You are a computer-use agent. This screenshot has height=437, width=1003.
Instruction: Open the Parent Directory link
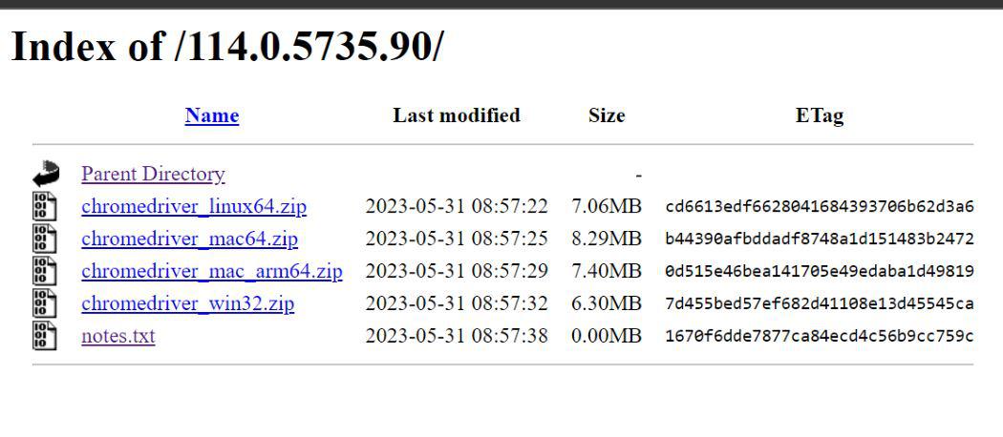[153, 174]
